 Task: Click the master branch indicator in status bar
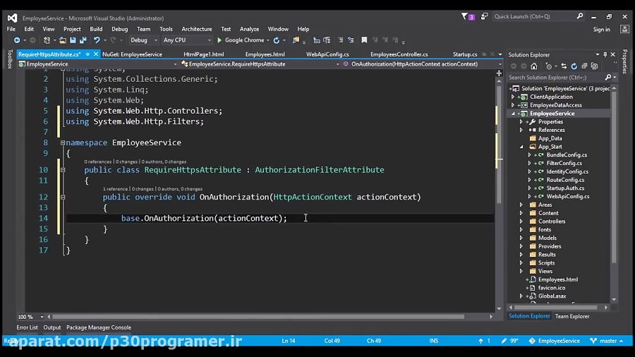tap(607, 341)
